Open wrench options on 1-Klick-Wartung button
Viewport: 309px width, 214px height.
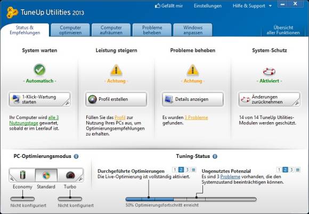(x=67, y=103)
